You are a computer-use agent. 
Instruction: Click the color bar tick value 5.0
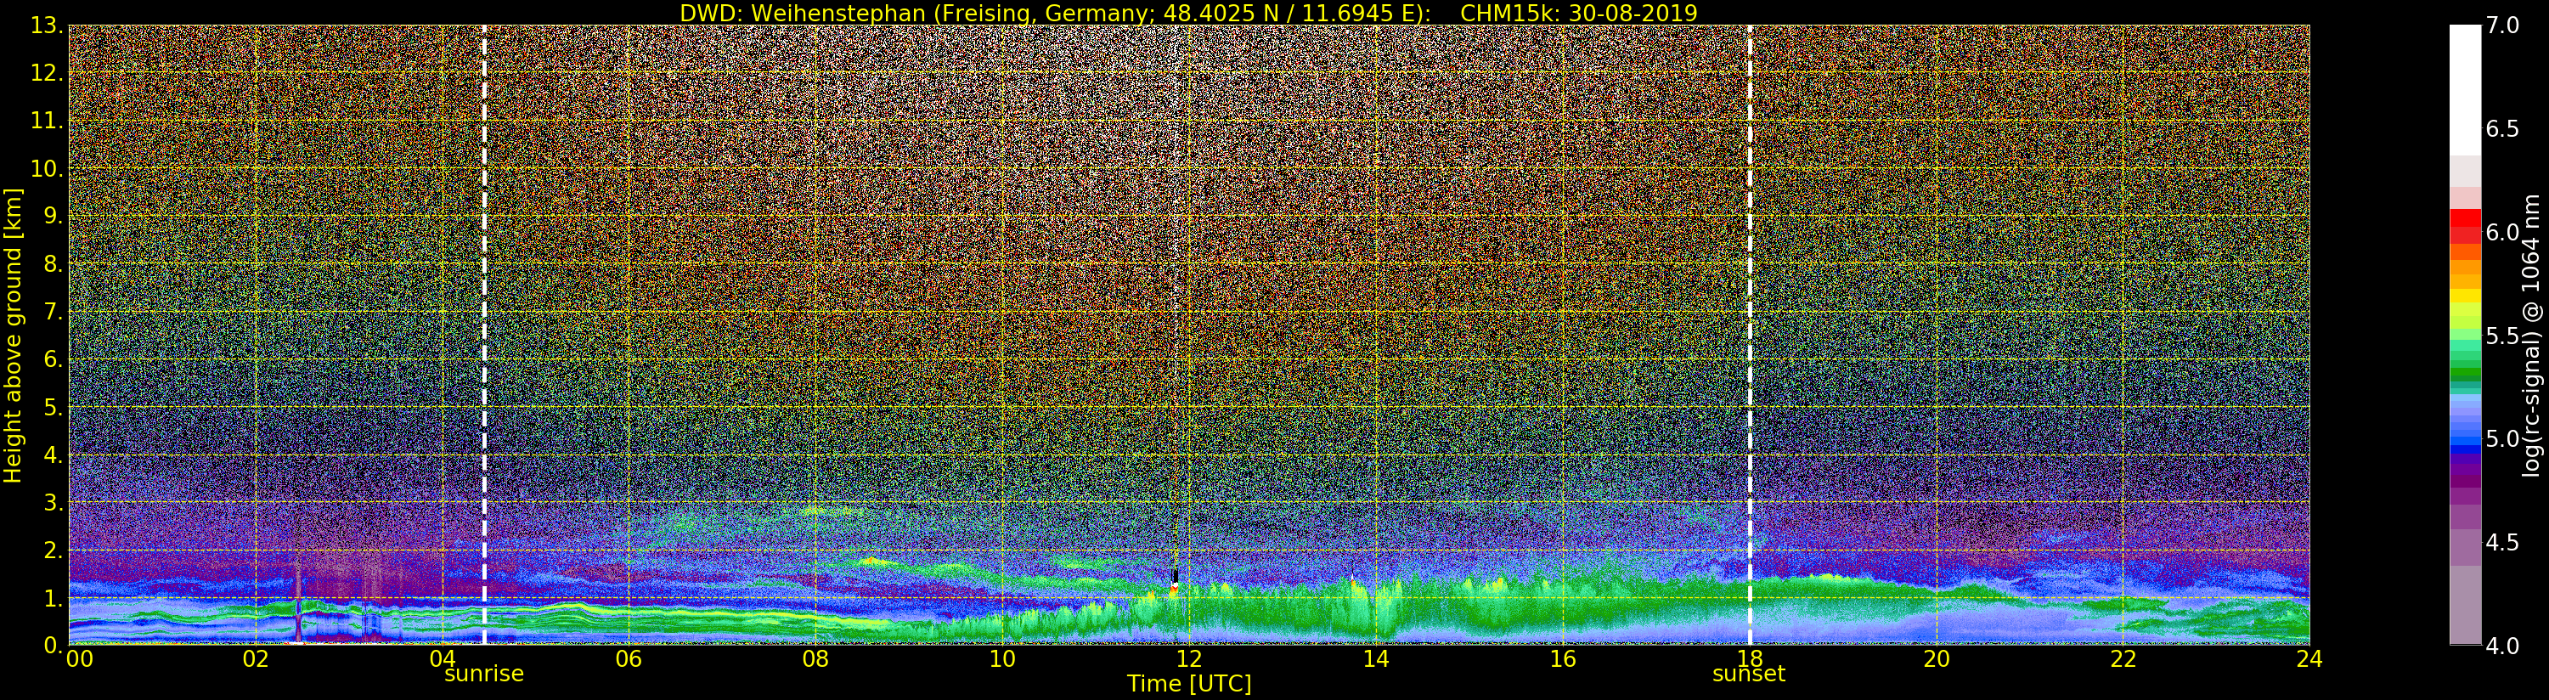pos(2501,438)
